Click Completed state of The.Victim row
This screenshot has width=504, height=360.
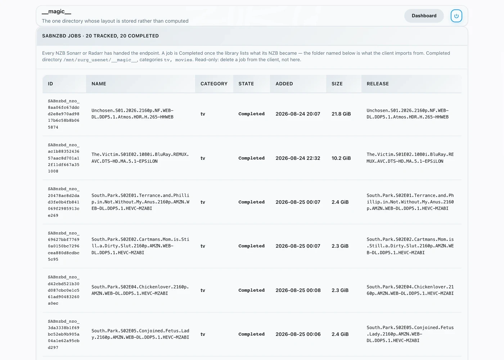coord(252,158)
